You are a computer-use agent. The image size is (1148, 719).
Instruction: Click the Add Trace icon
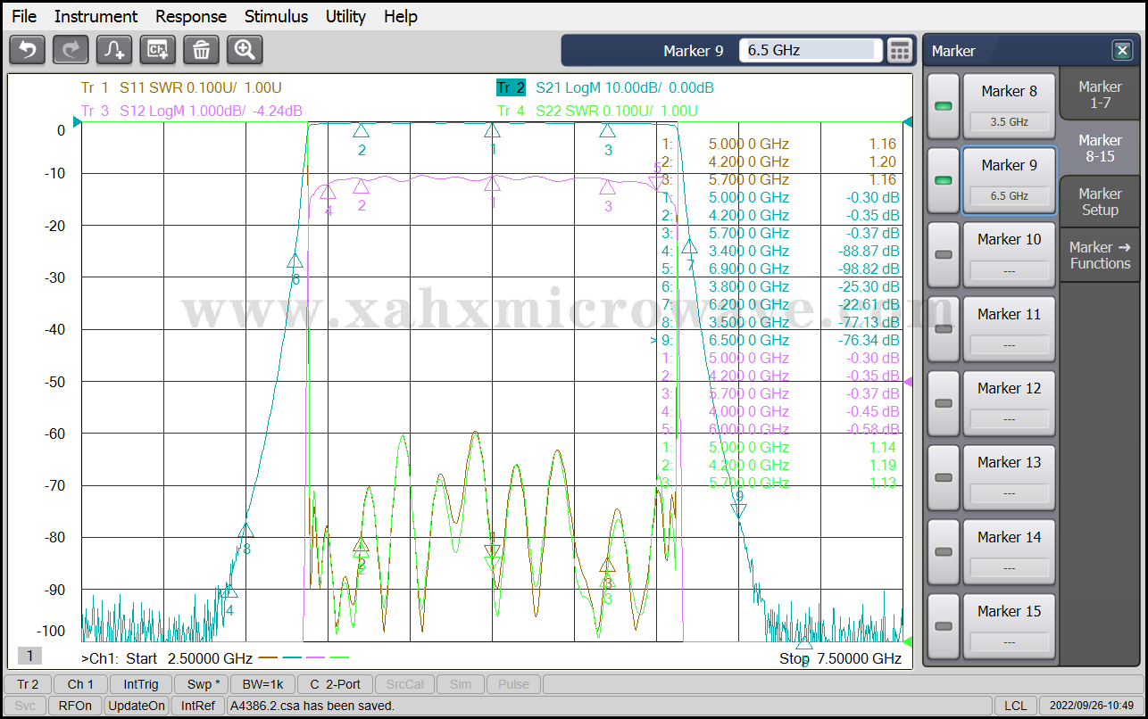(x=114, y=50)
